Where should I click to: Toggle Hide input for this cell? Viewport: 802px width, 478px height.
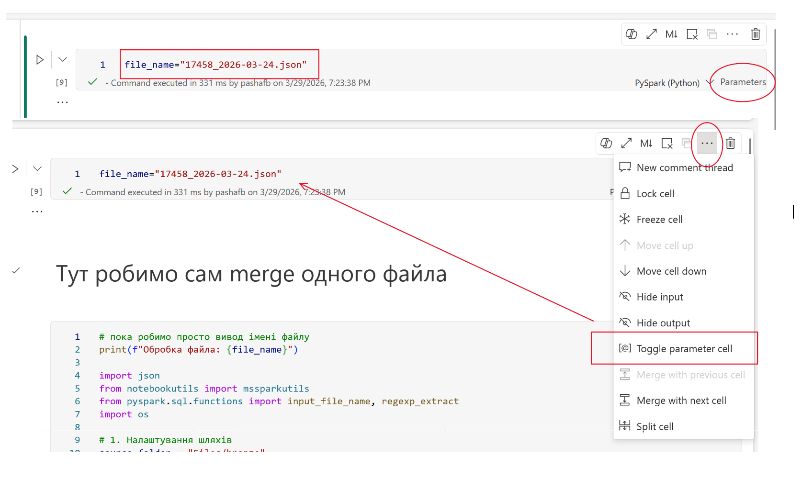coord(684,297)
